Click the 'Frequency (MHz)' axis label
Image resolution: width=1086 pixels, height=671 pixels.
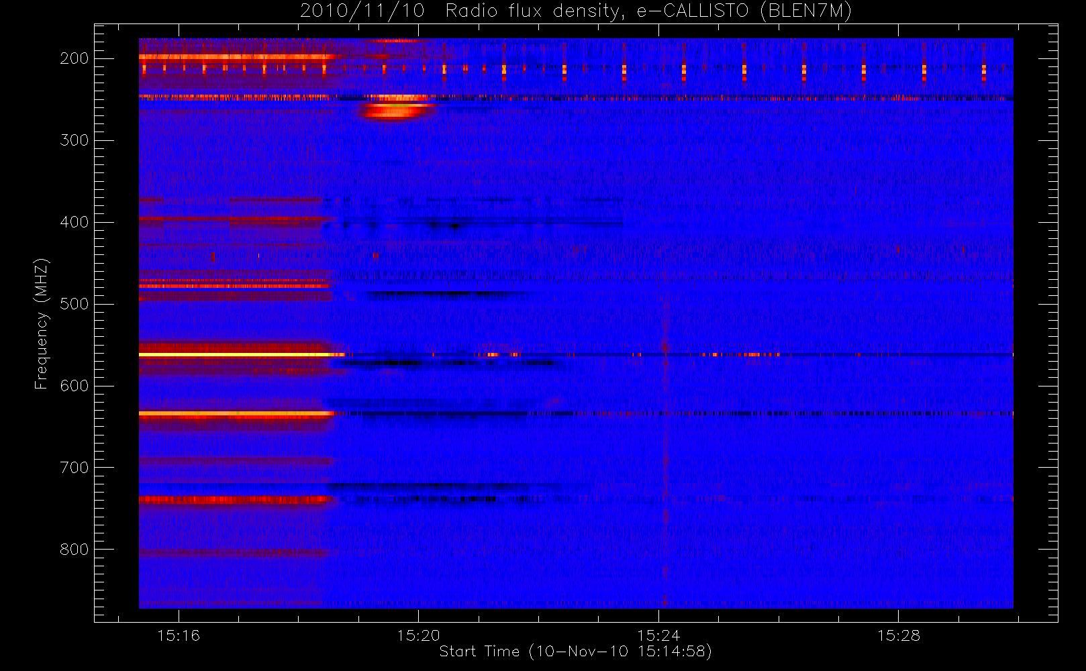pos(42,323)
